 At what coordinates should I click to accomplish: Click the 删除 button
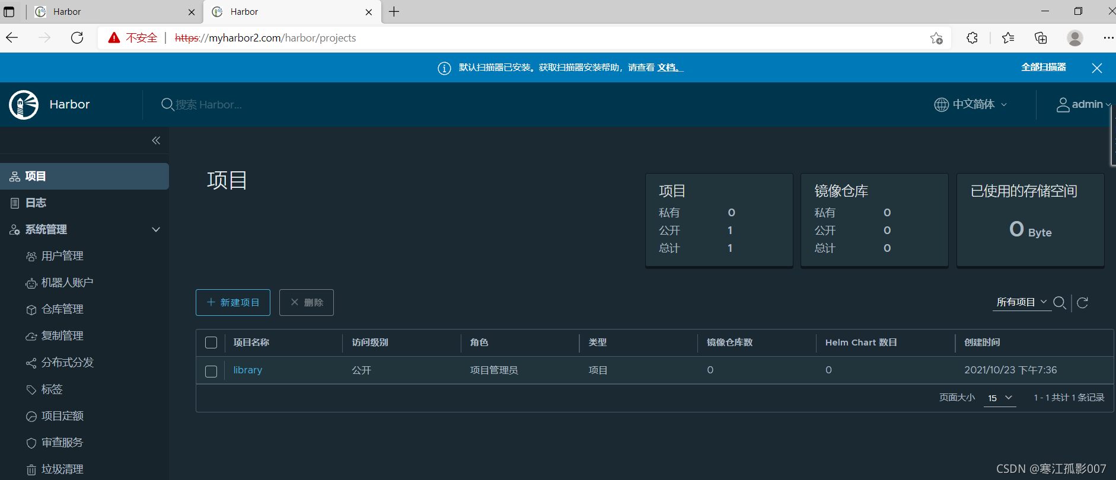[x=307, y=302]
